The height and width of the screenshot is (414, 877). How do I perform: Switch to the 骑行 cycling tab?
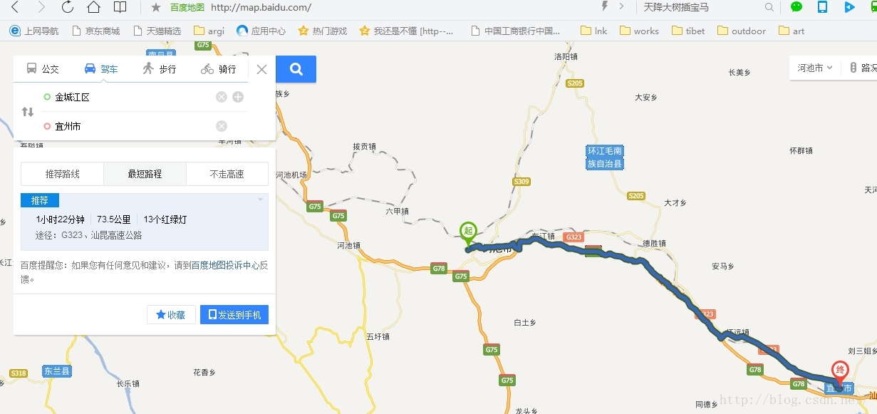(x=218, y=69)
